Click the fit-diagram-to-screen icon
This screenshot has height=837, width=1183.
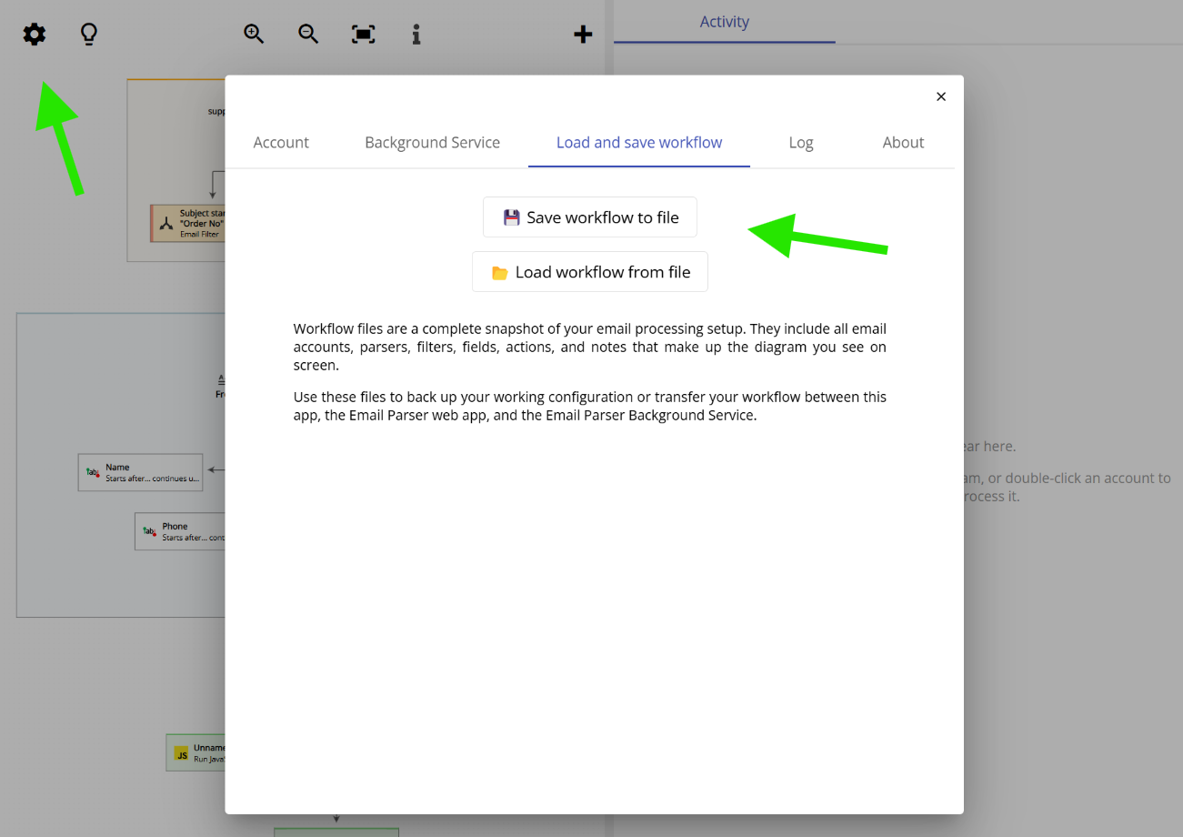(363, 34)
